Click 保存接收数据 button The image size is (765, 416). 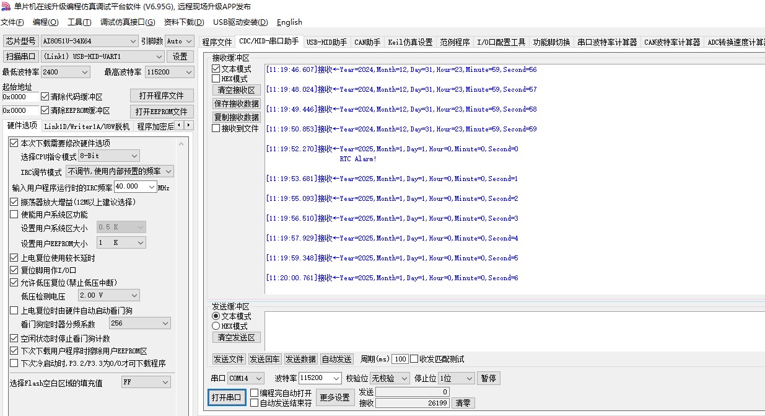(236, 104)
